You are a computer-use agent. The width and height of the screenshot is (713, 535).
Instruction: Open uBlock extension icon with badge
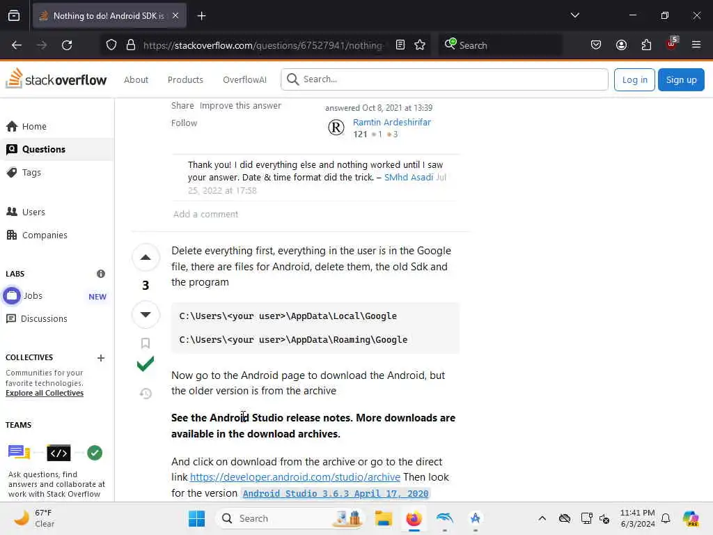pyautogui.click(x=672, y=44)
